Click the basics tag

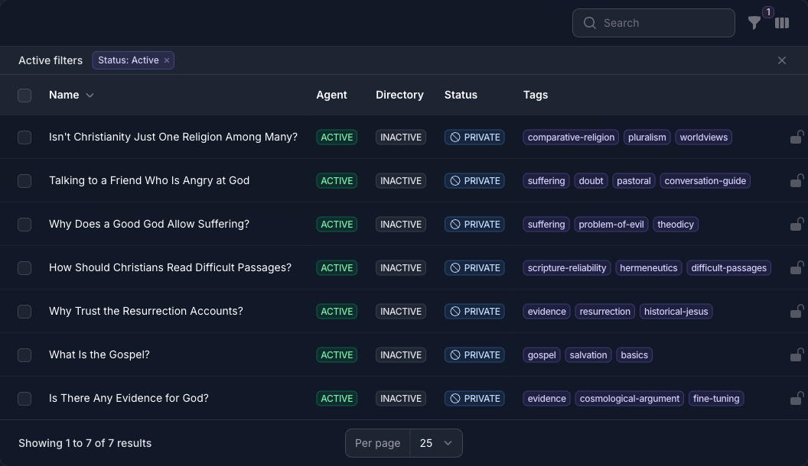coord(634,355)
